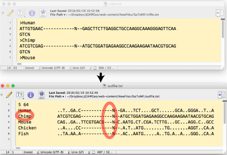
Task: Click 'GTCN' on line 3 of infile.txt
Action: coord(25,34)
